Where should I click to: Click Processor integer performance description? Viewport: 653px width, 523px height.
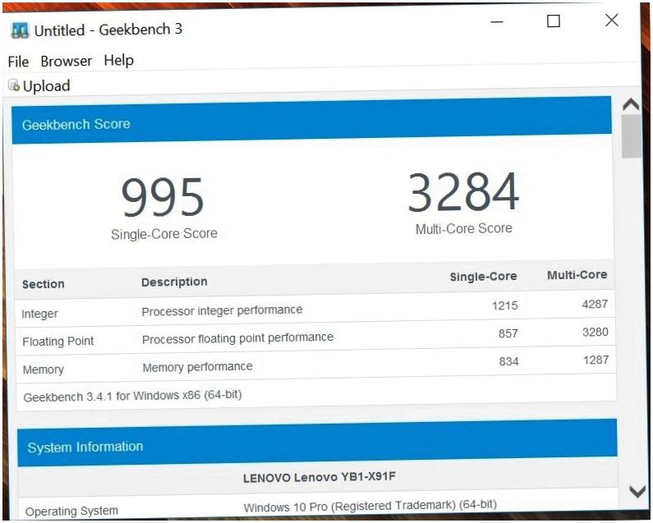(x=222, y=310)
